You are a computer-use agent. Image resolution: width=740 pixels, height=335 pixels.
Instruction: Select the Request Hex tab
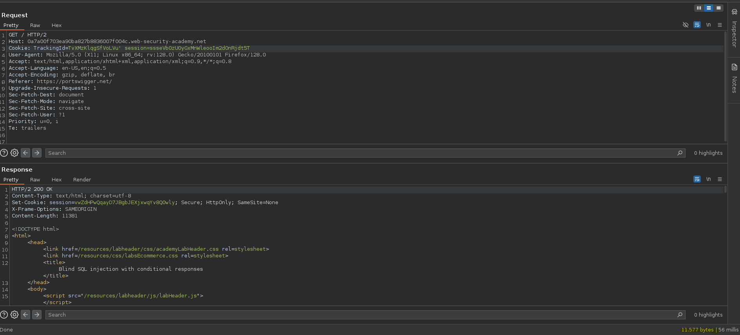click(x=56, y=25)
